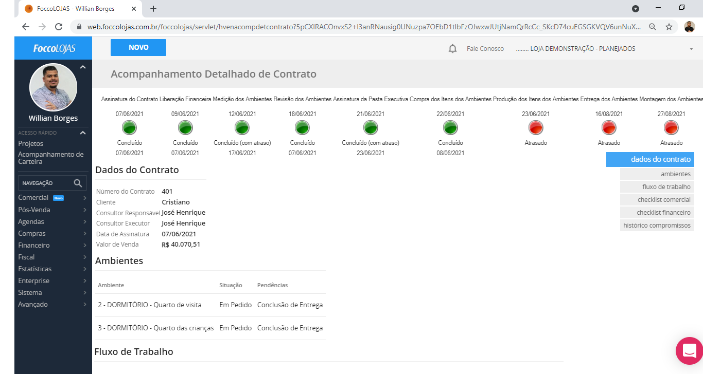The height and width of the screenshot is (374, 703).
Task: Click the red status light dated 27/08/2021
Action: pyautogui.click(x=671, y=127)
